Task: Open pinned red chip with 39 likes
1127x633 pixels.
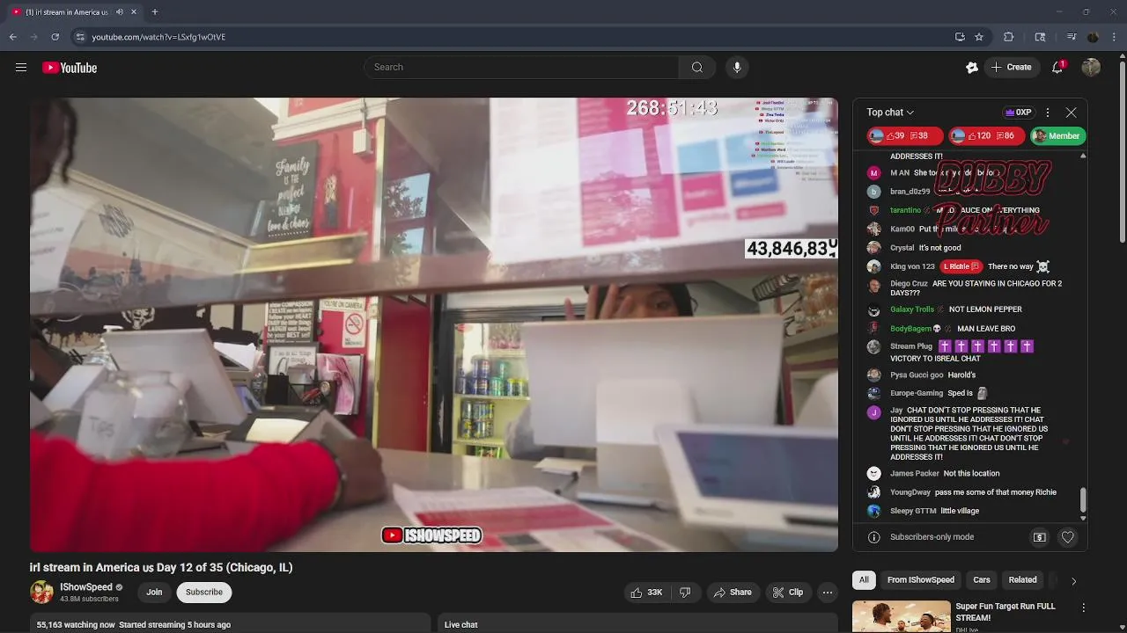Action: (905, 136)
